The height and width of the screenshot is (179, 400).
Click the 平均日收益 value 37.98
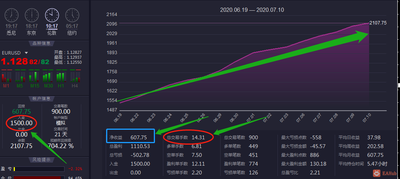(x=374, y=137)
